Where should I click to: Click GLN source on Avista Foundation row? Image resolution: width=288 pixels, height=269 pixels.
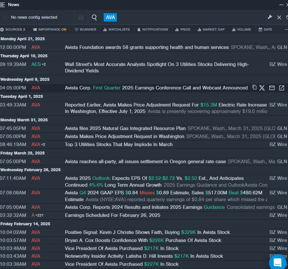pos(282,47)
